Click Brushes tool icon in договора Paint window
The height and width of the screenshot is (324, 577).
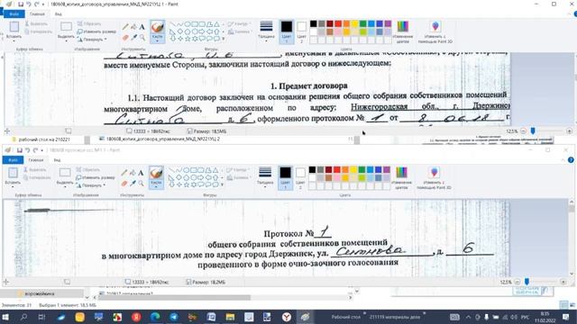(x=158, y=28)
